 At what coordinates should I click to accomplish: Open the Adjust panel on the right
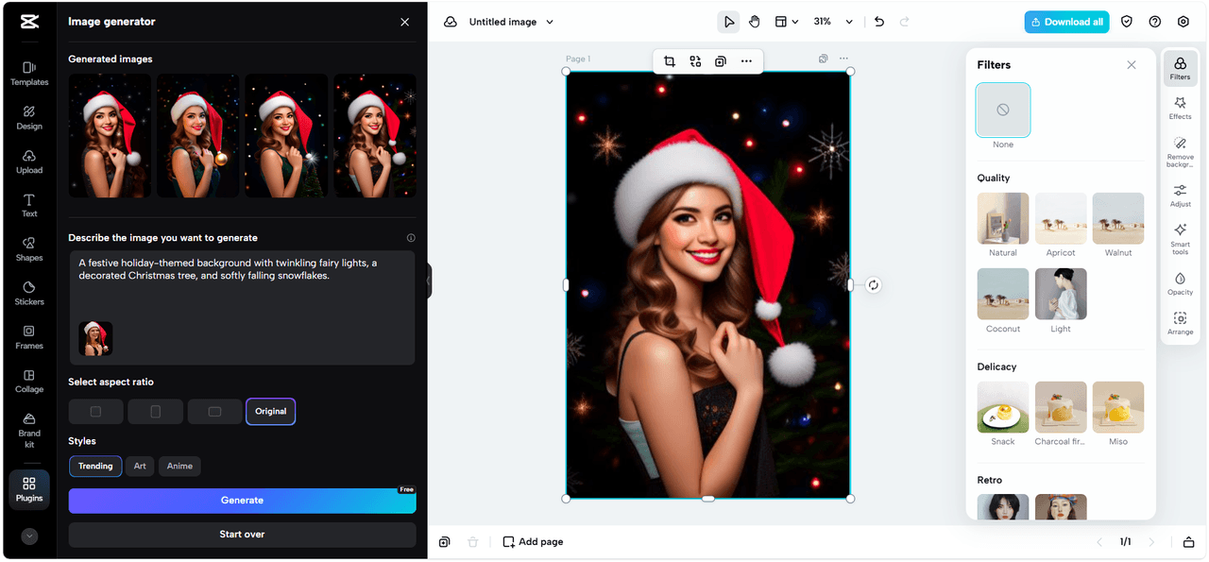pyautogui.click(x=1180, y=196)
